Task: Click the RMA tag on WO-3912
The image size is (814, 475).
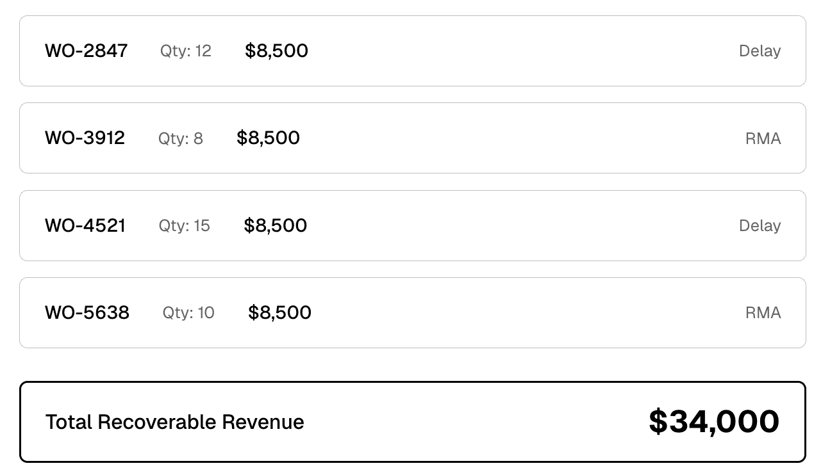Action: point(763,138)
